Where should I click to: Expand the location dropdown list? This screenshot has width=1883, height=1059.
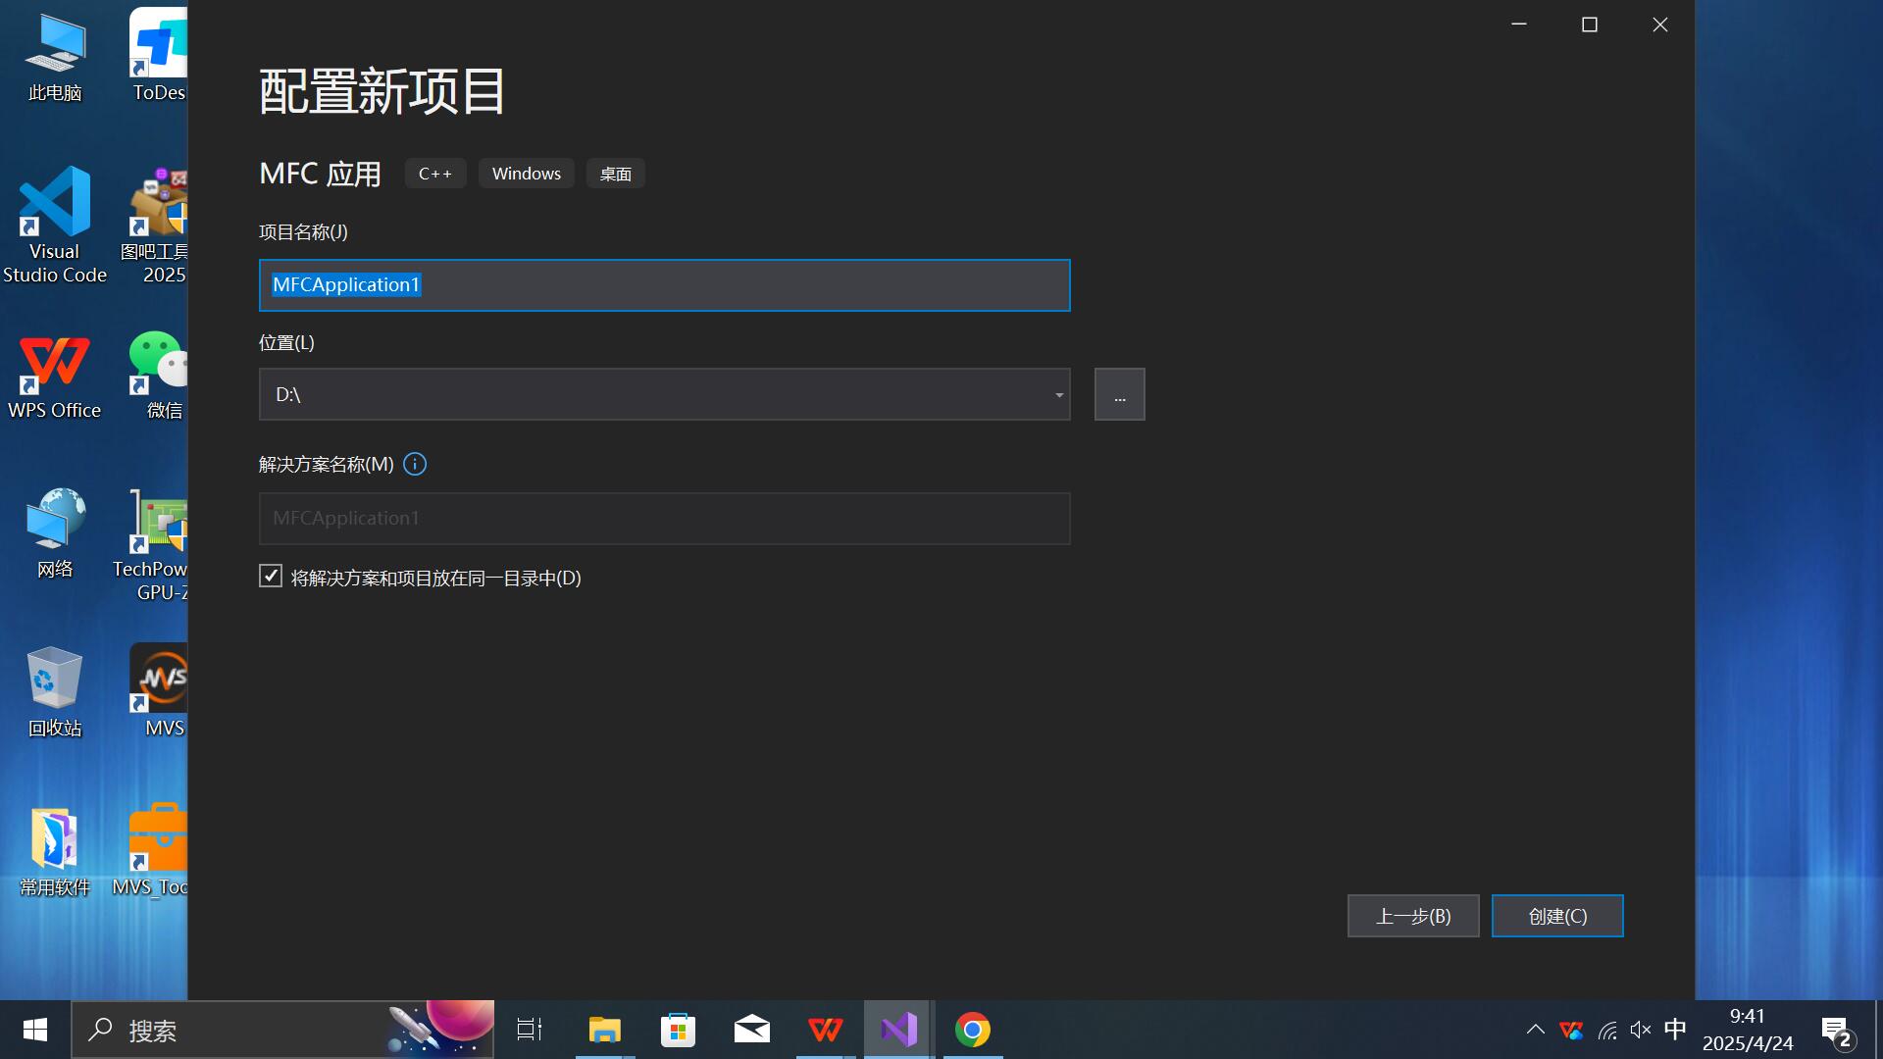pyautogui.click(x=1059, y=395)
